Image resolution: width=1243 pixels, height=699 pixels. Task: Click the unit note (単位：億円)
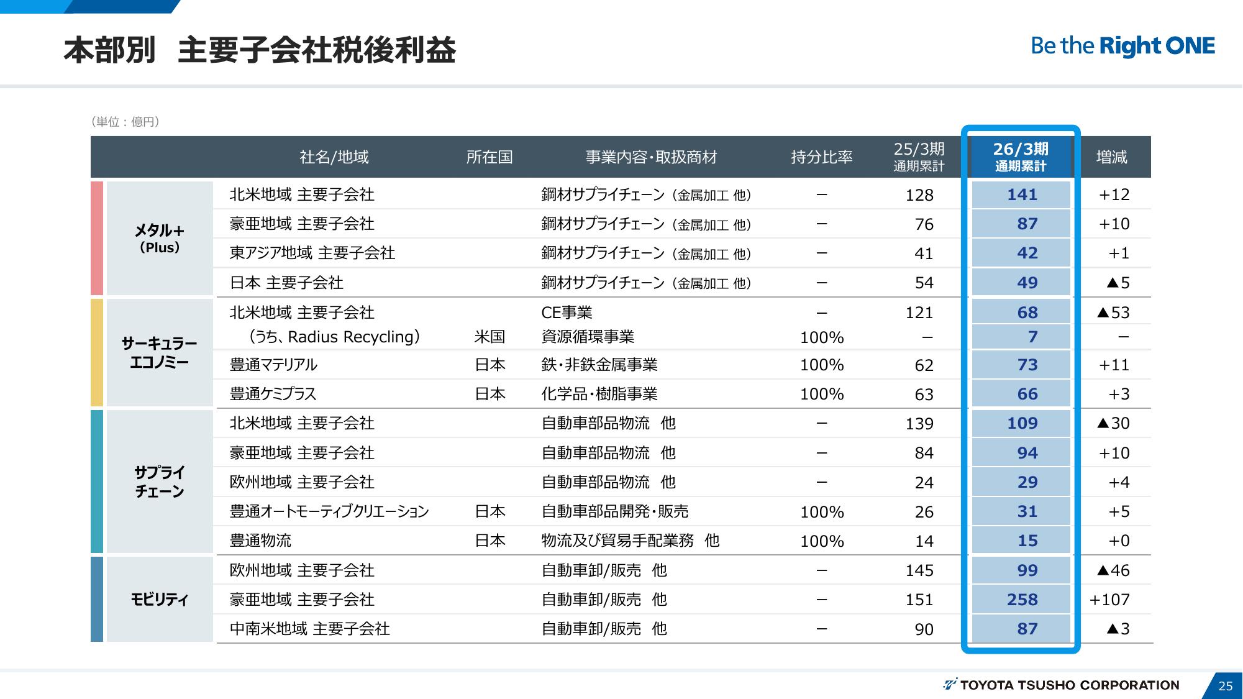click(125, 122)
